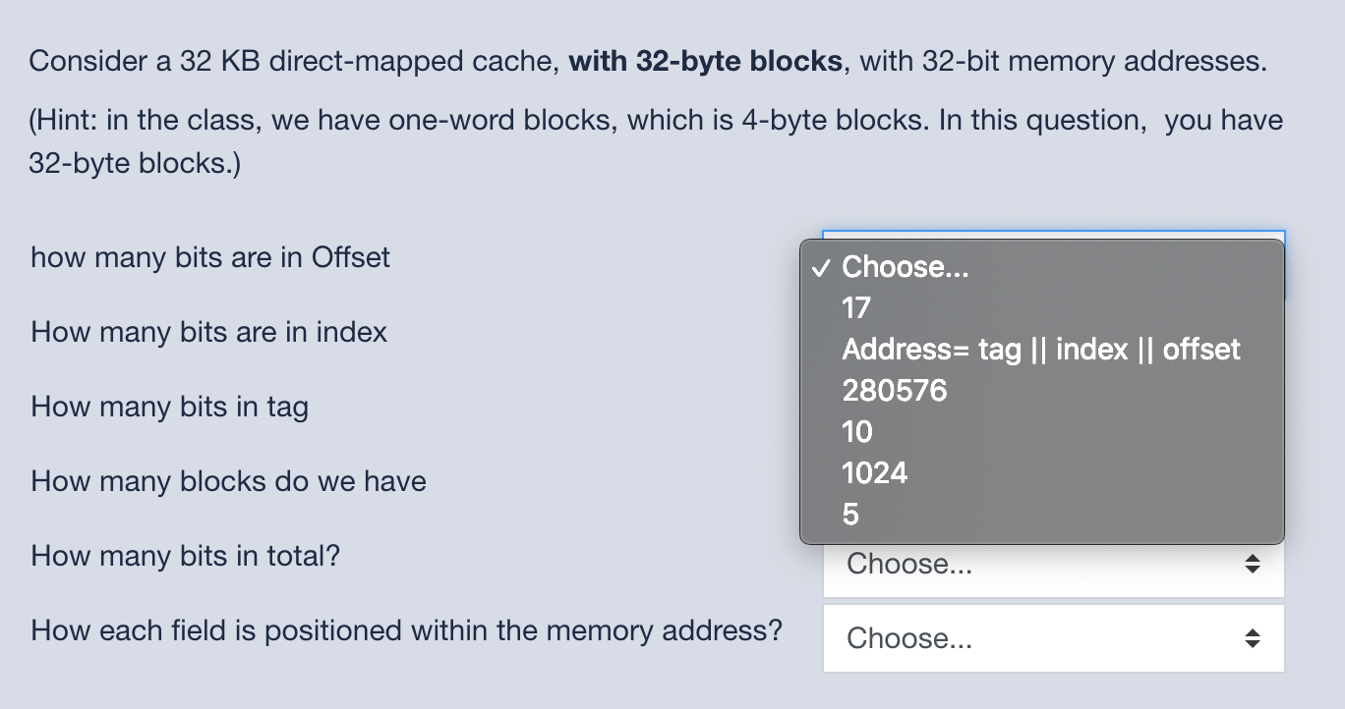Click the checkmark icon next to Choose...
The width and height of the screenshot is (1345, 709).
(824, 266)
